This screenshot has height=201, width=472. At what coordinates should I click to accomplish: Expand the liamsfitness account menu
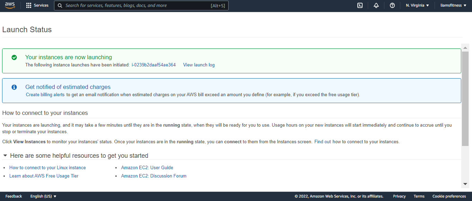coord(453,6)
